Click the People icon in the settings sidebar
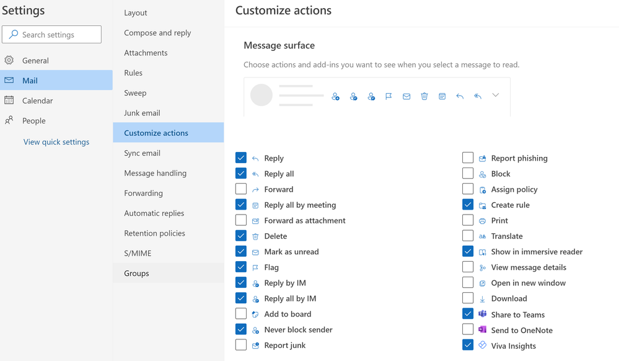The image size is (619, 361). click(9, 120)
